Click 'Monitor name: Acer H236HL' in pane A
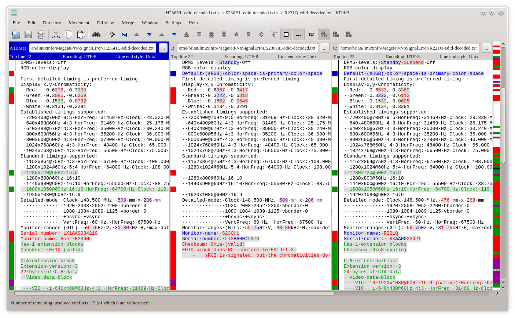 [56, 239]
